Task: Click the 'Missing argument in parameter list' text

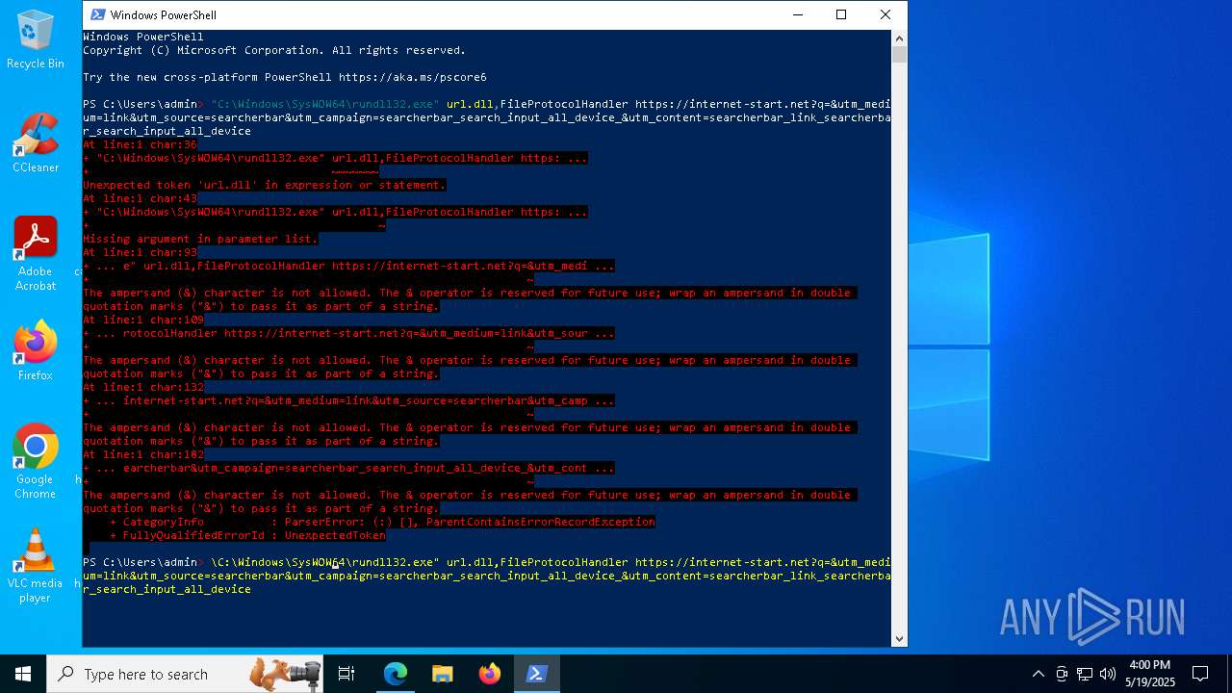Action: pyautogui.click(x=200, y=239)
